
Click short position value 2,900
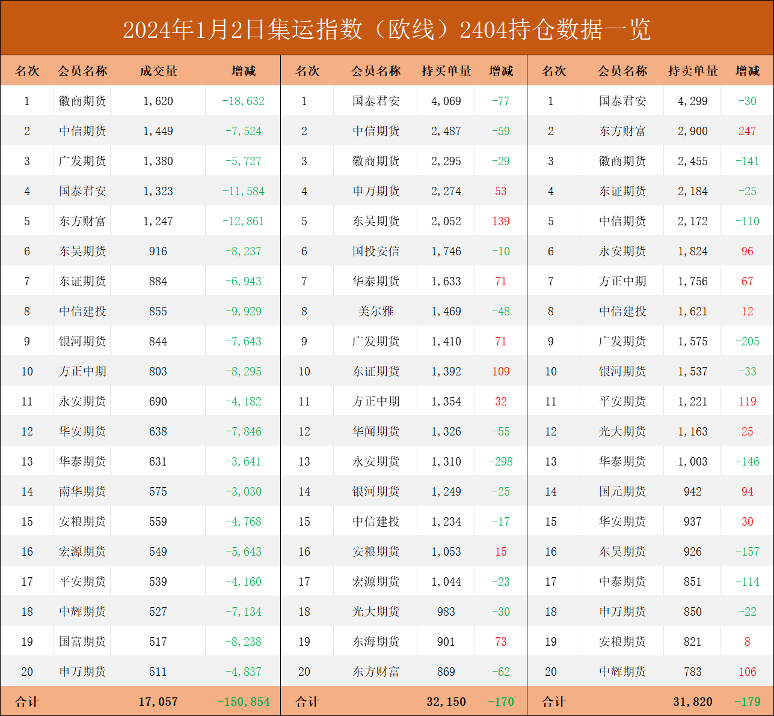(693, 131)
